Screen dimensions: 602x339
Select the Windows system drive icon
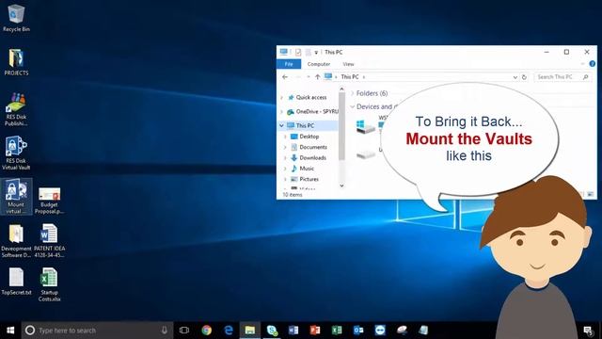[366, 127]
